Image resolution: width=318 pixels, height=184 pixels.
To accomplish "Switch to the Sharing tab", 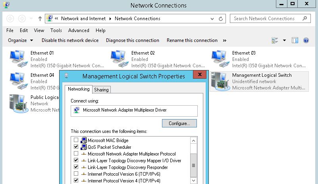I will click(101, 89).
